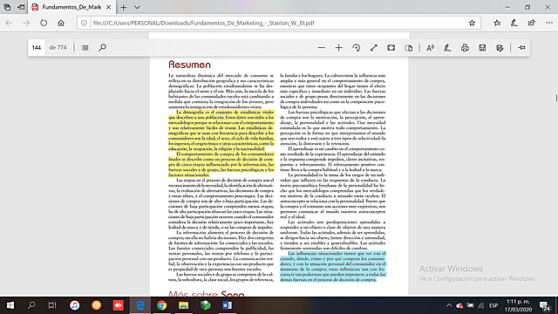Open network status tray icon
The height and width of the screenshot is (314, 558).
tap(480, 305)
